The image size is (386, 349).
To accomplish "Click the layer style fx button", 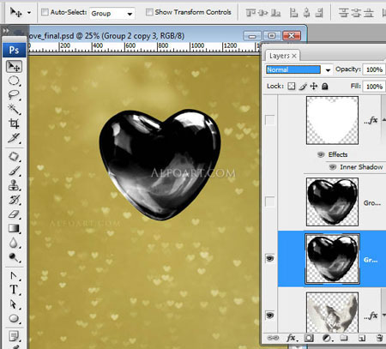I will (x=292, y=338).
